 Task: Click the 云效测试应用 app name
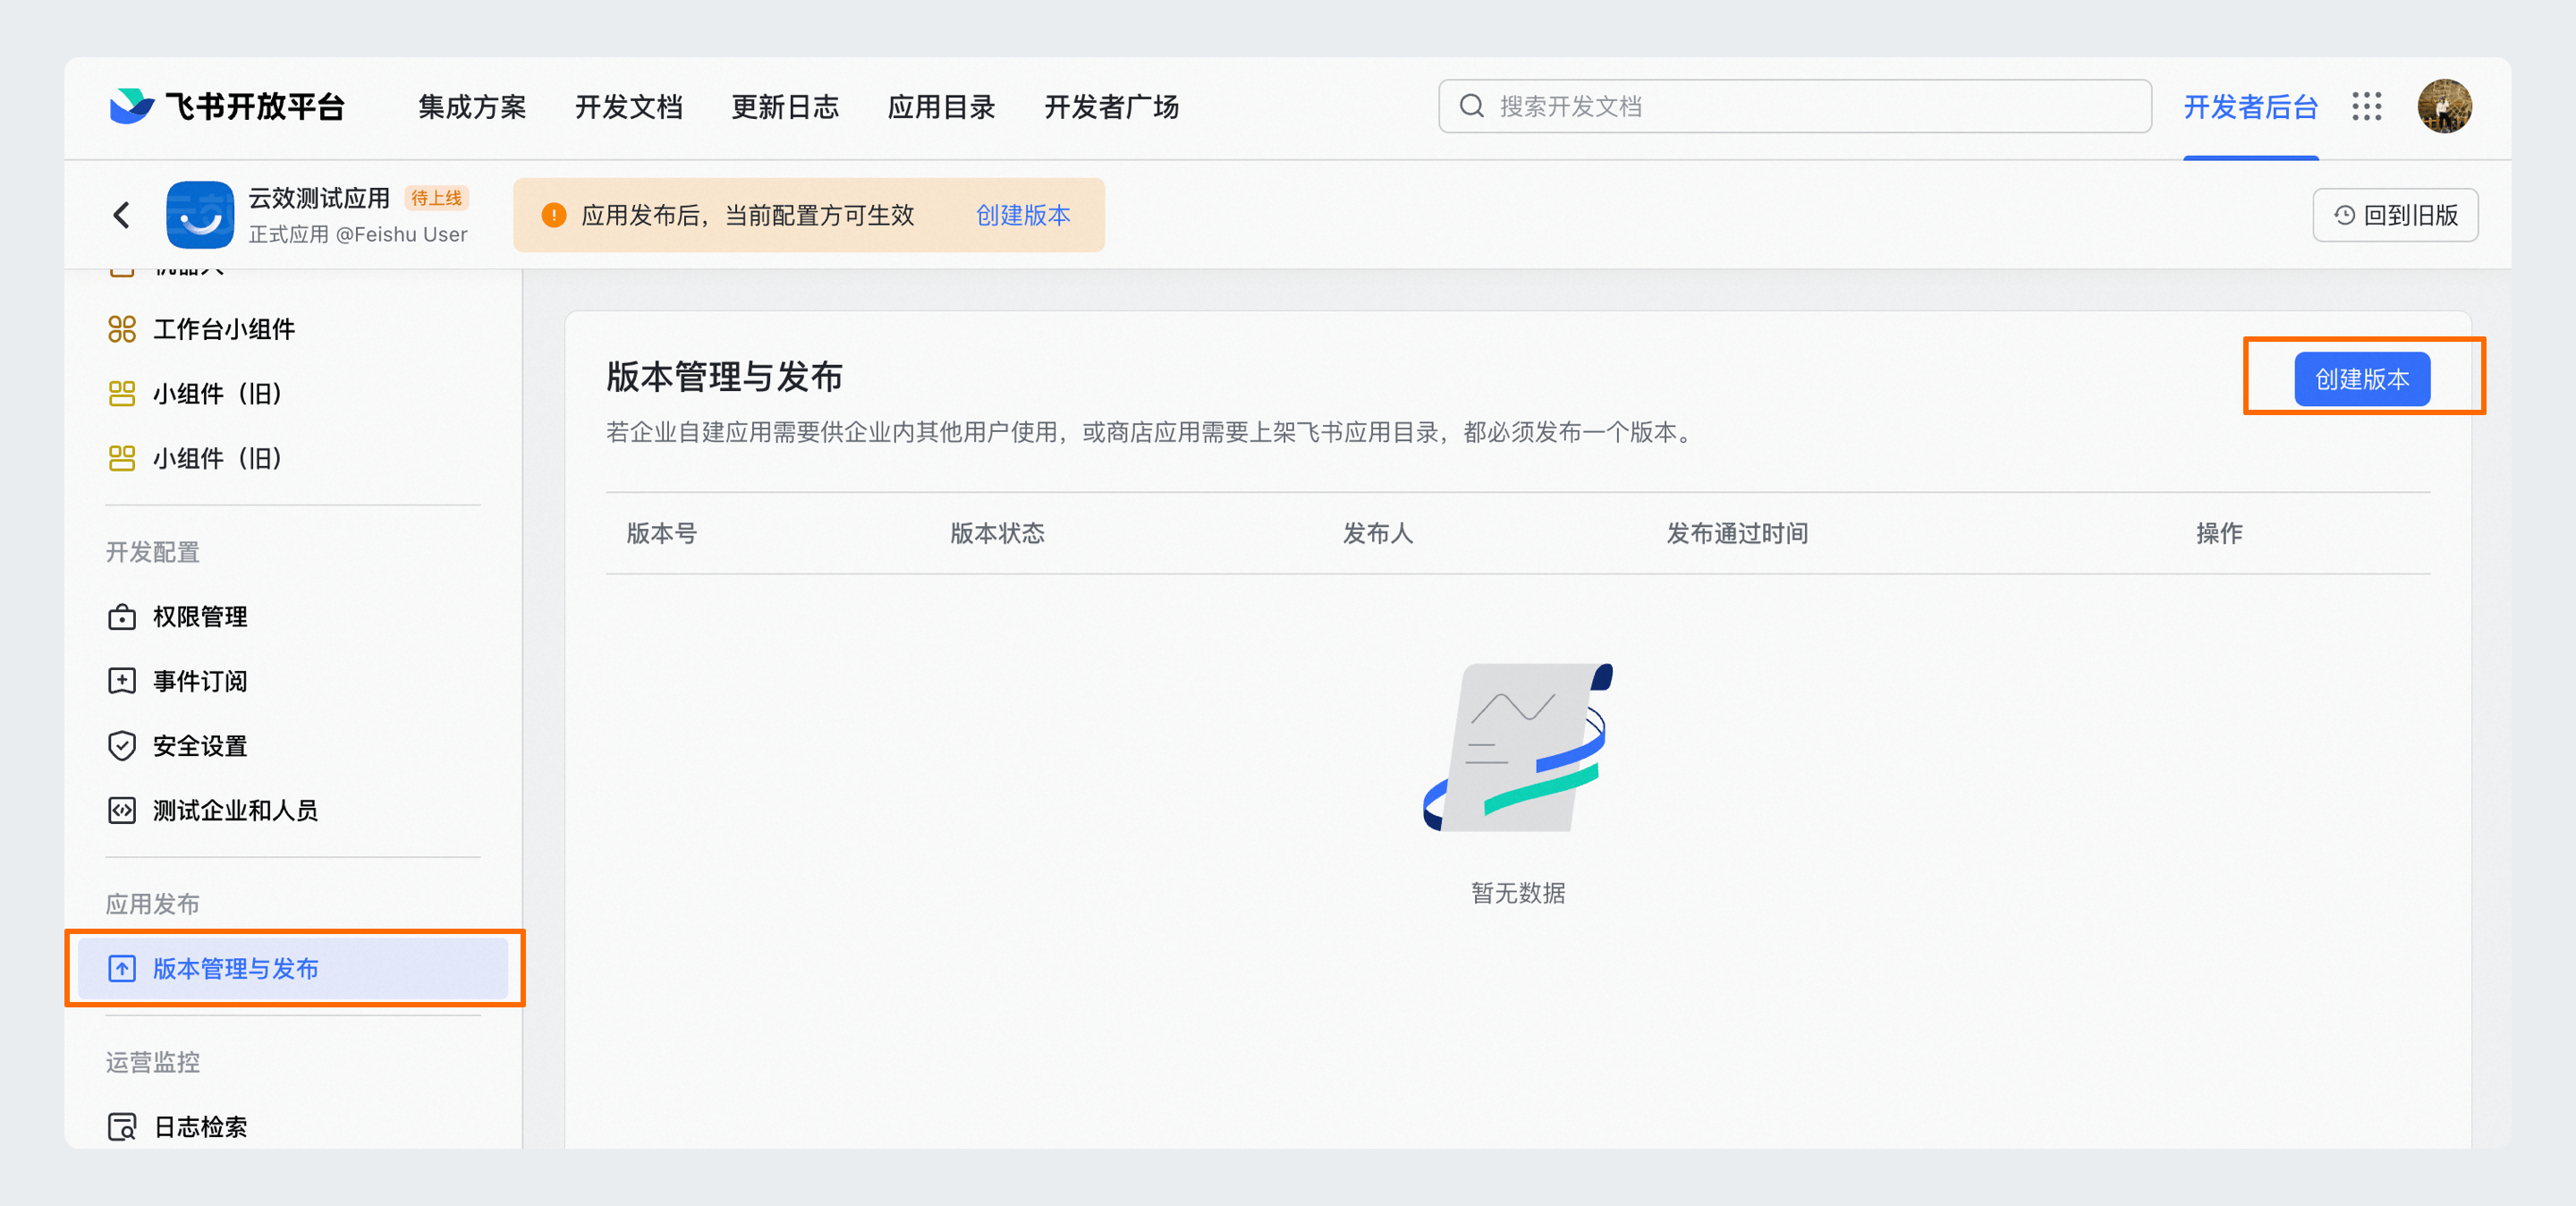pyautogui.click(x=319, y=198)
